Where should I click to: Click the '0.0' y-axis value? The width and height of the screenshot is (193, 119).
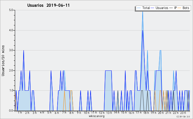[11, 111]
